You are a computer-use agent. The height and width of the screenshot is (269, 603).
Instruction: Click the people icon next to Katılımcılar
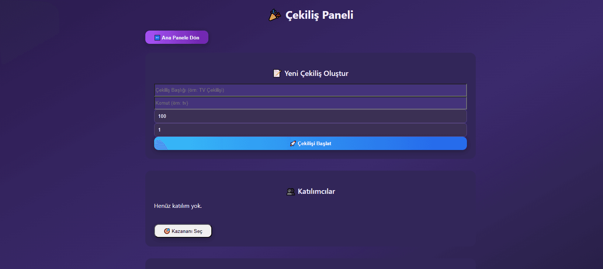point(291,192)
